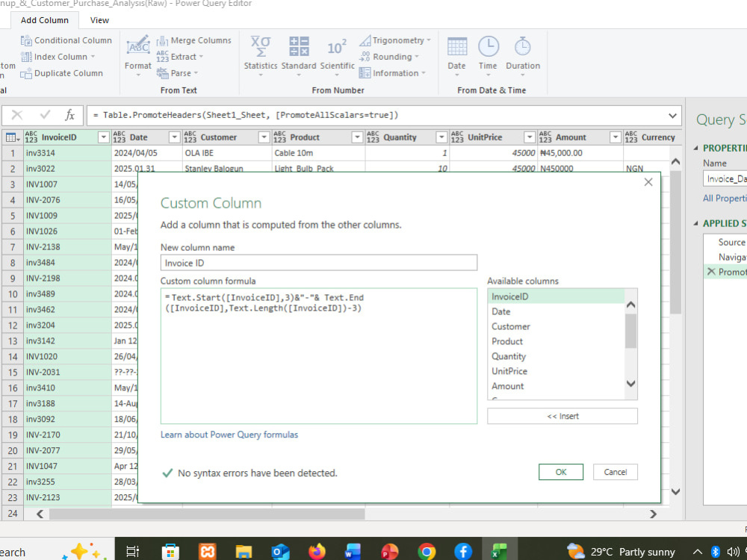Open the Extract text option
The width and height of the screenshot is (747, 560).
click(181, 57)
